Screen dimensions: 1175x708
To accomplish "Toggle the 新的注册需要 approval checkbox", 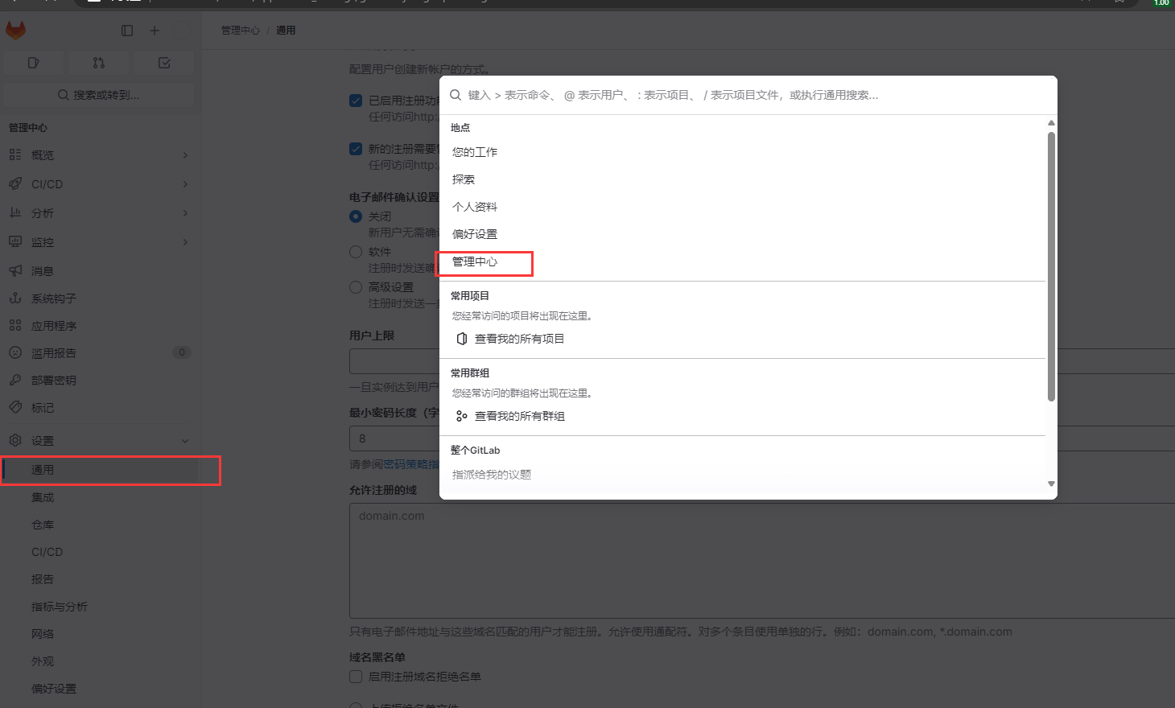I will [x=356, y=149].
